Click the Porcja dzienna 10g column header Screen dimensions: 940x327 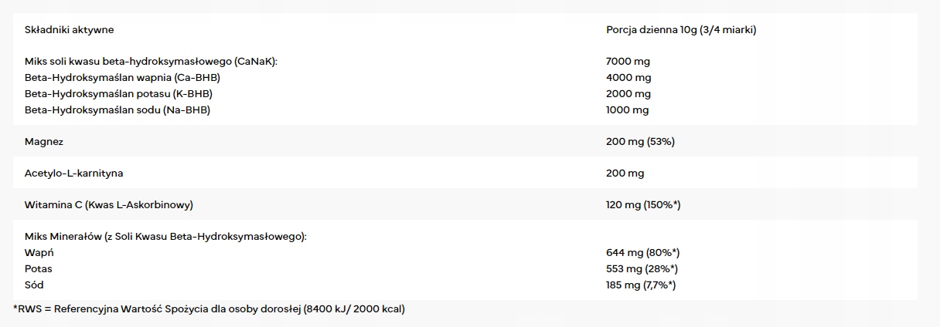point(681,30)
